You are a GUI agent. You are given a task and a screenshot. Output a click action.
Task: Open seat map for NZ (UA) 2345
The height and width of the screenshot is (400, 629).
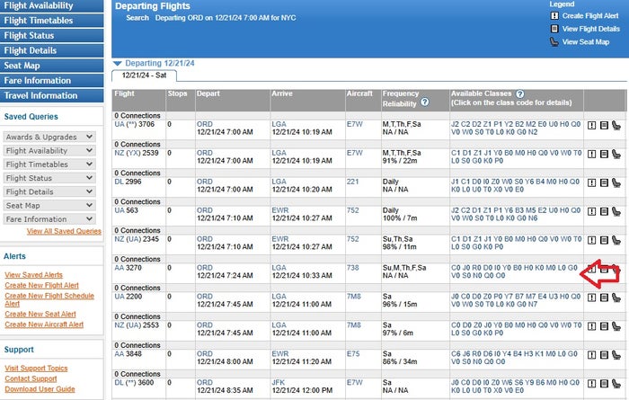tap(616, 240)
